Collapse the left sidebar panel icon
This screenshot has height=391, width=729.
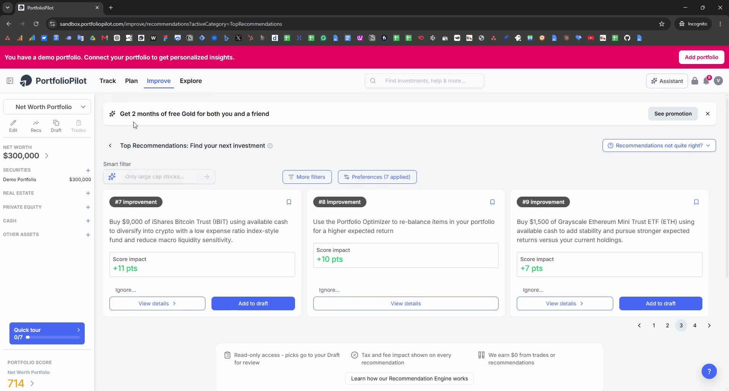10,81
